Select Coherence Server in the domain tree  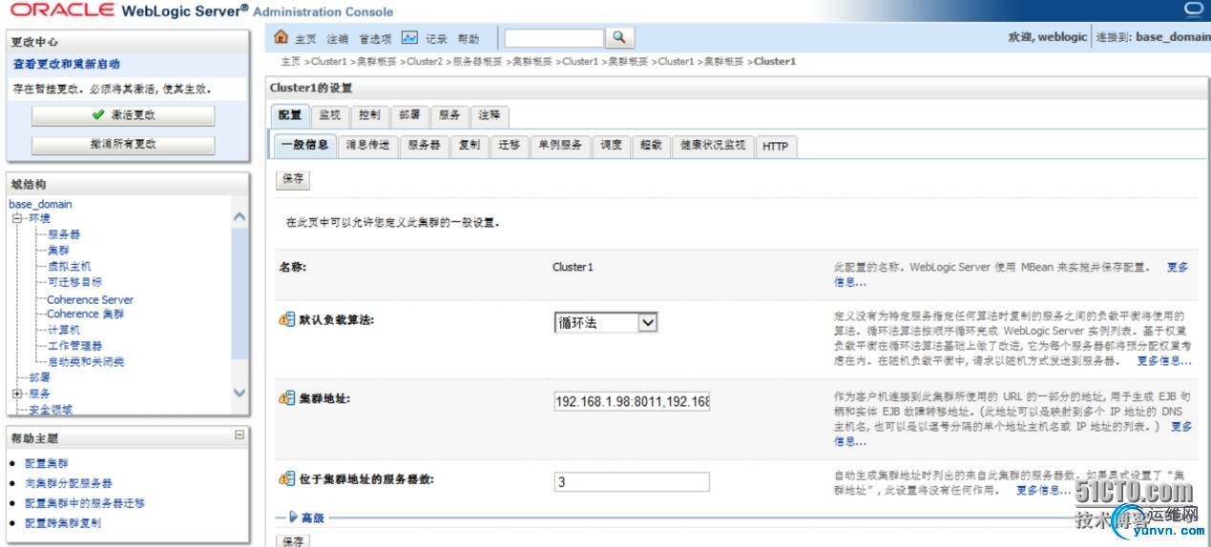click(91, 299)
